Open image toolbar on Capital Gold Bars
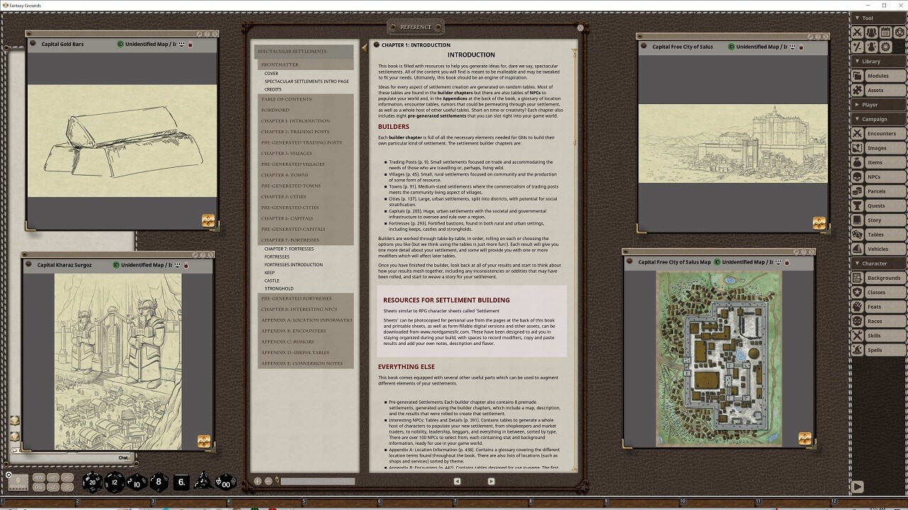Image resolution: width=908 pixels, height=510 pixels. (x=208, y=220)
